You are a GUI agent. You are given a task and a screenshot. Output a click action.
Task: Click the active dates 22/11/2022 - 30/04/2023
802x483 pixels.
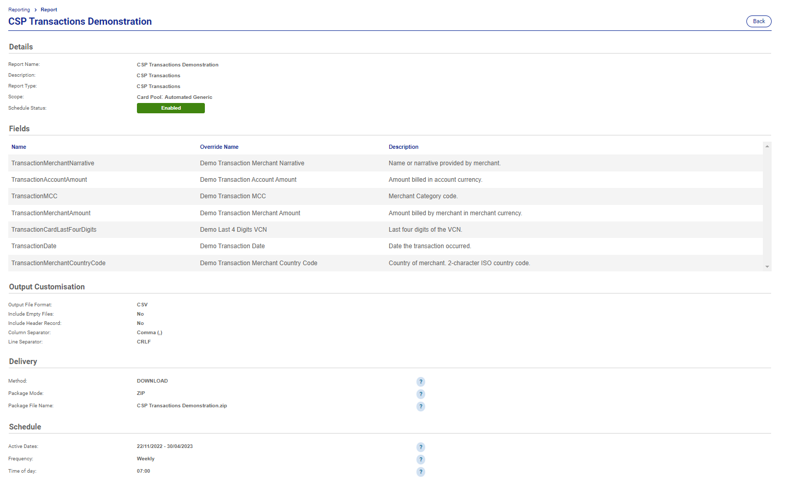click(165, 446)
